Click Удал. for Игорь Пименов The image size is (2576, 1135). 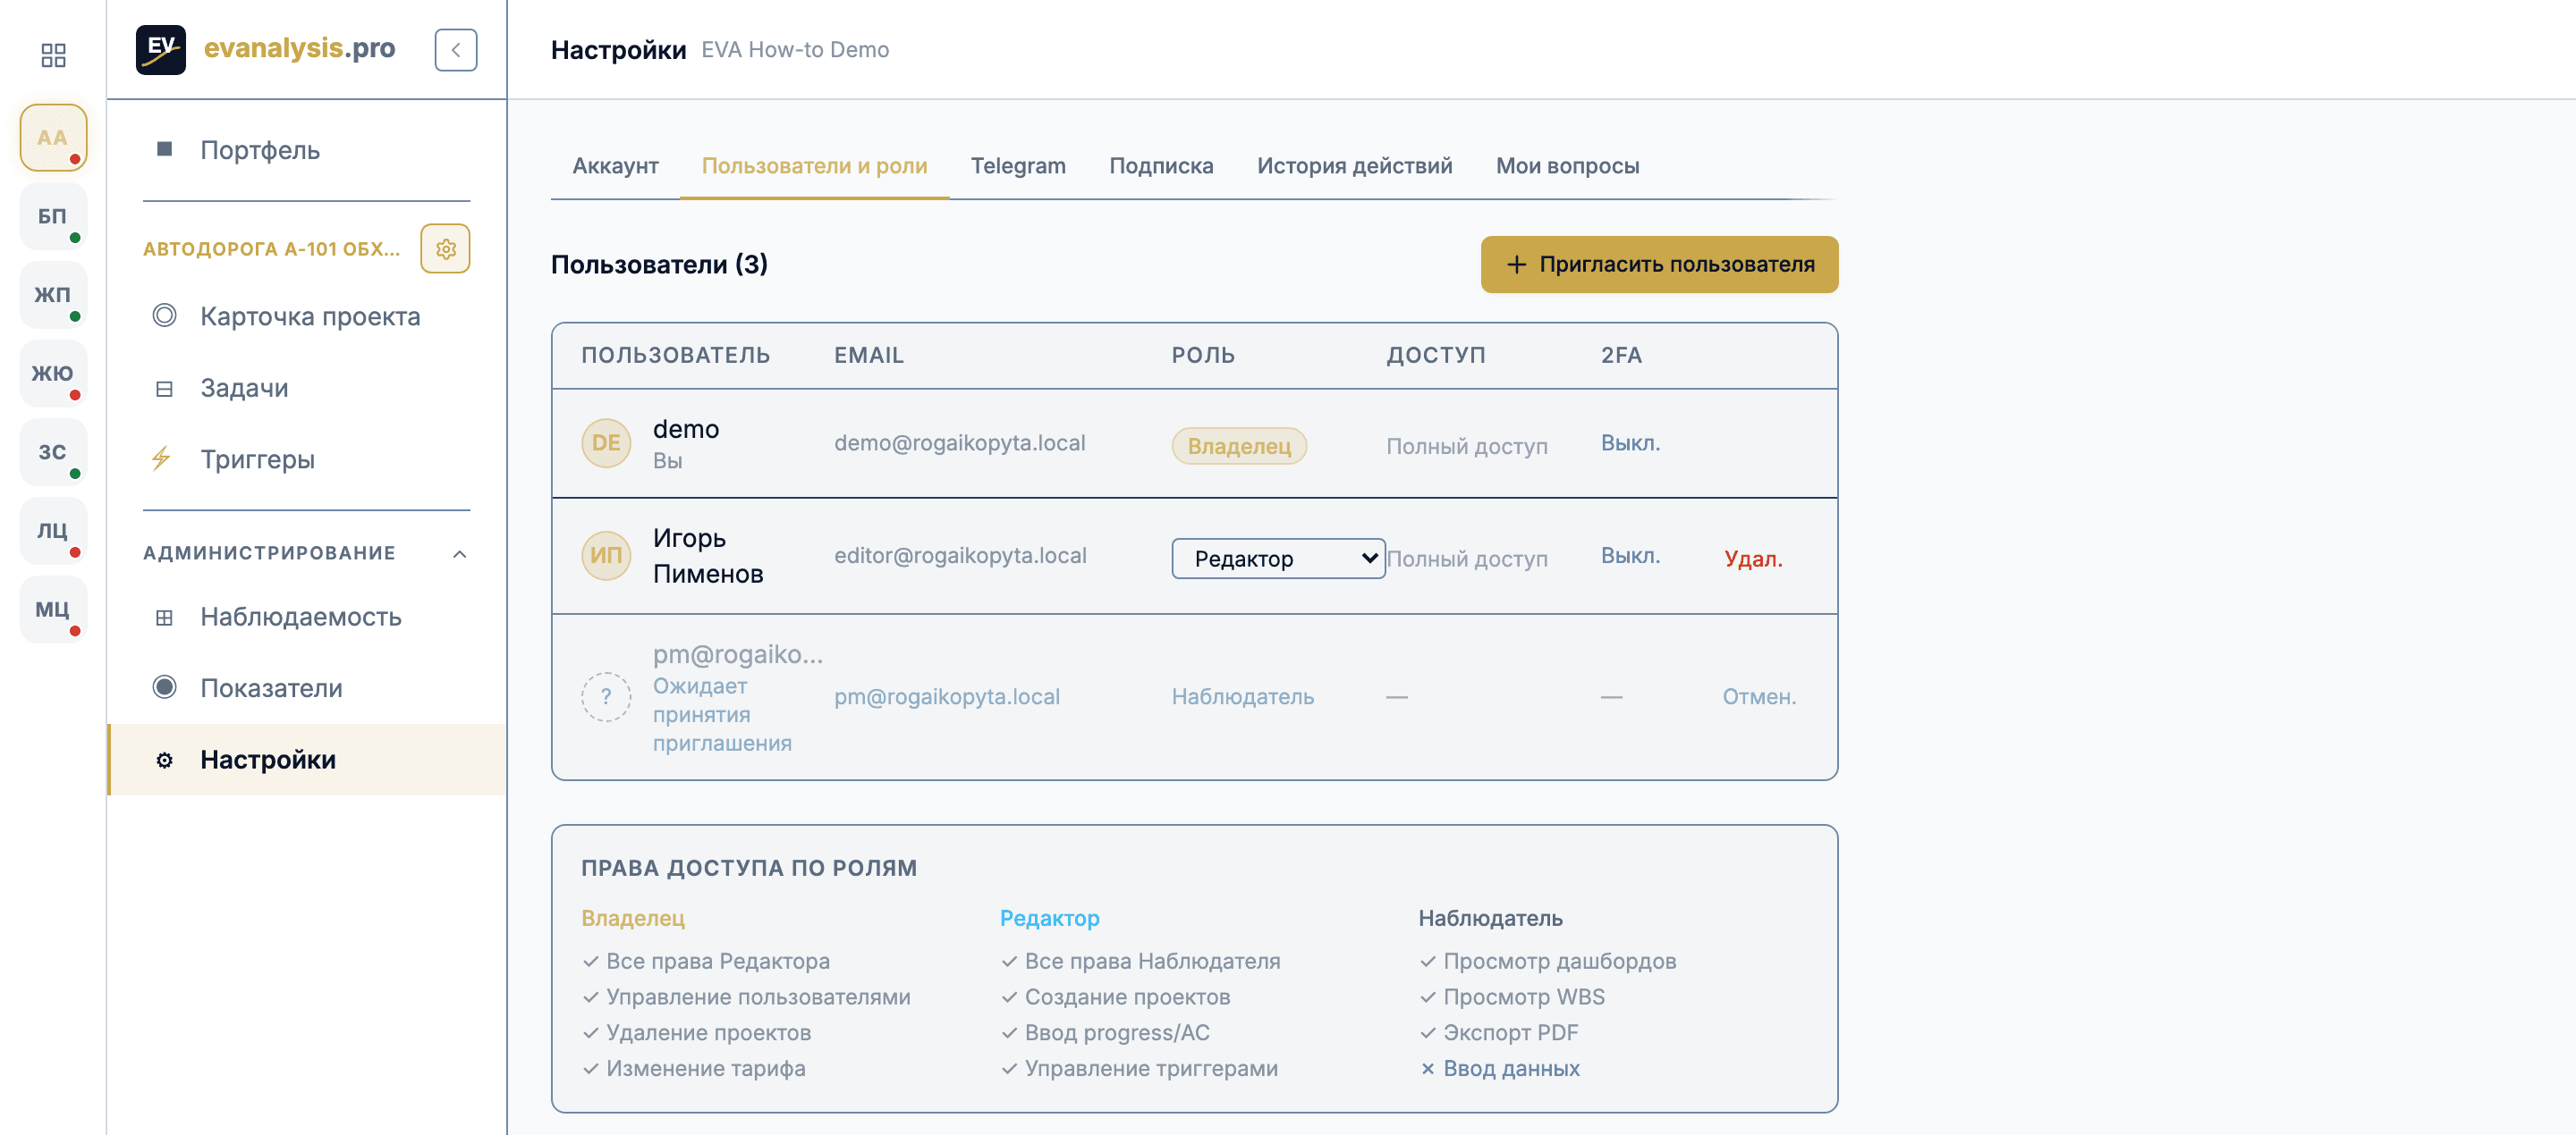tap(1753, 559)
